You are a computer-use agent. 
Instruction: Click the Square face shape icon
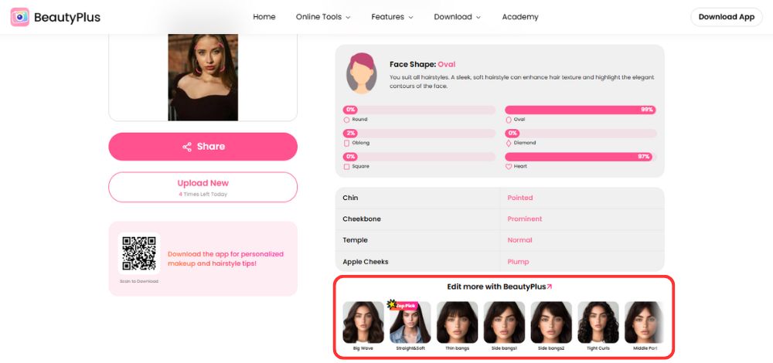click(x=346, y=166)
